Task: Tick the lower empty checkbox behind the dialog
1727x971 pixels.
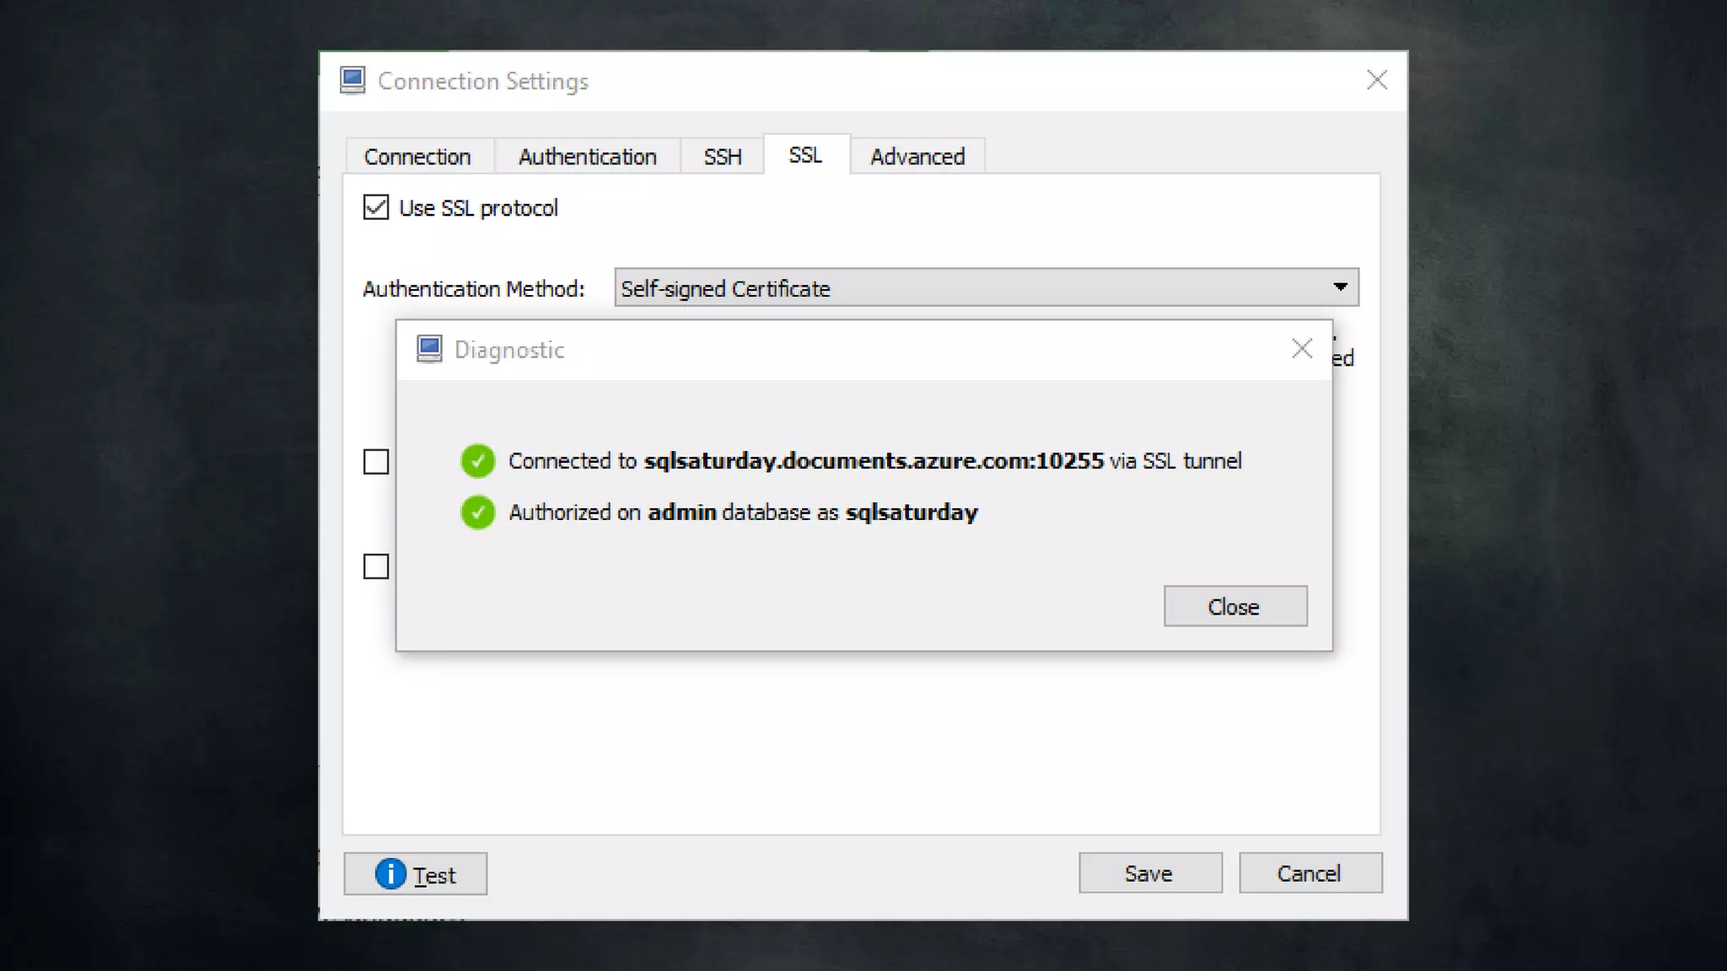Action: pos(376,566)
